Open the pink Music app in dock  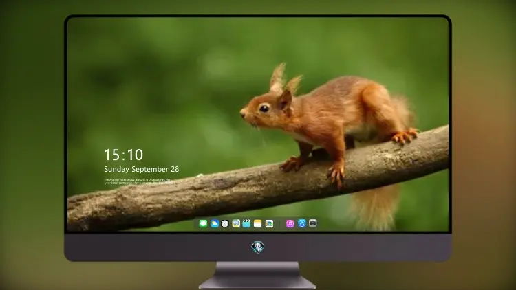(x=290, y=223)
